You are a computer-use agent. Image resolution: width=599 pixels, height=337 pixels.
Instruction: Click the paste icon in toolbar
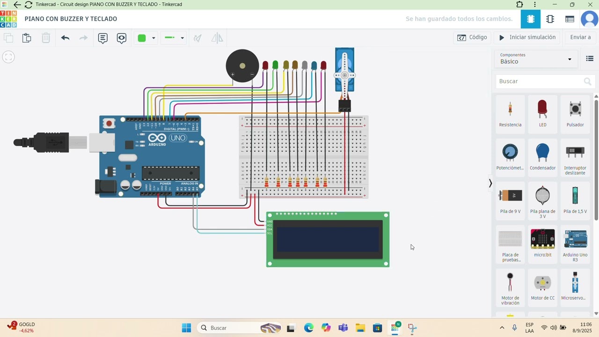27,38
